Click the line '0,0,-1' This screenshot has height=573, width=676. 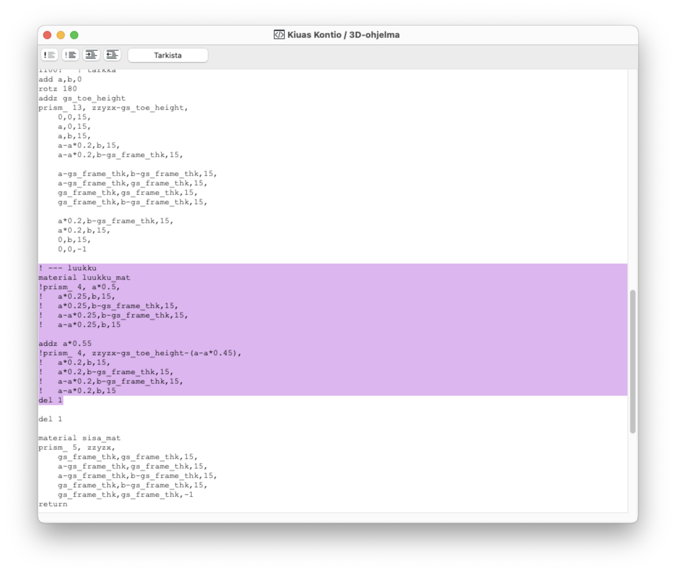72,249
